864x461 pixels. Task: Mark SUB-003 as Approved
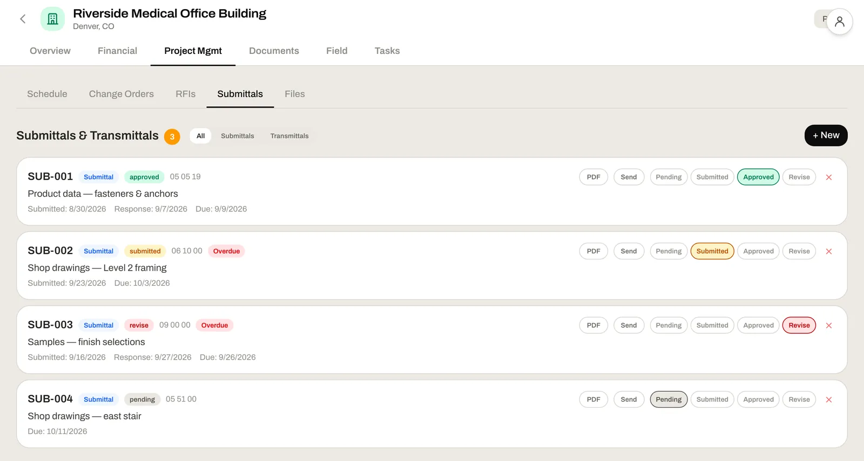click(x=758, y=325)
